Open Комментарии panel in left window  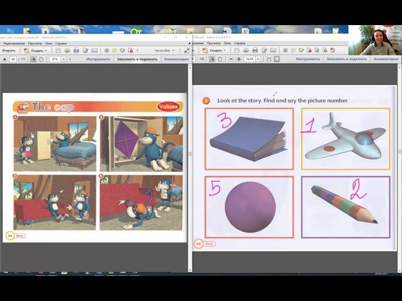(176, 59)
